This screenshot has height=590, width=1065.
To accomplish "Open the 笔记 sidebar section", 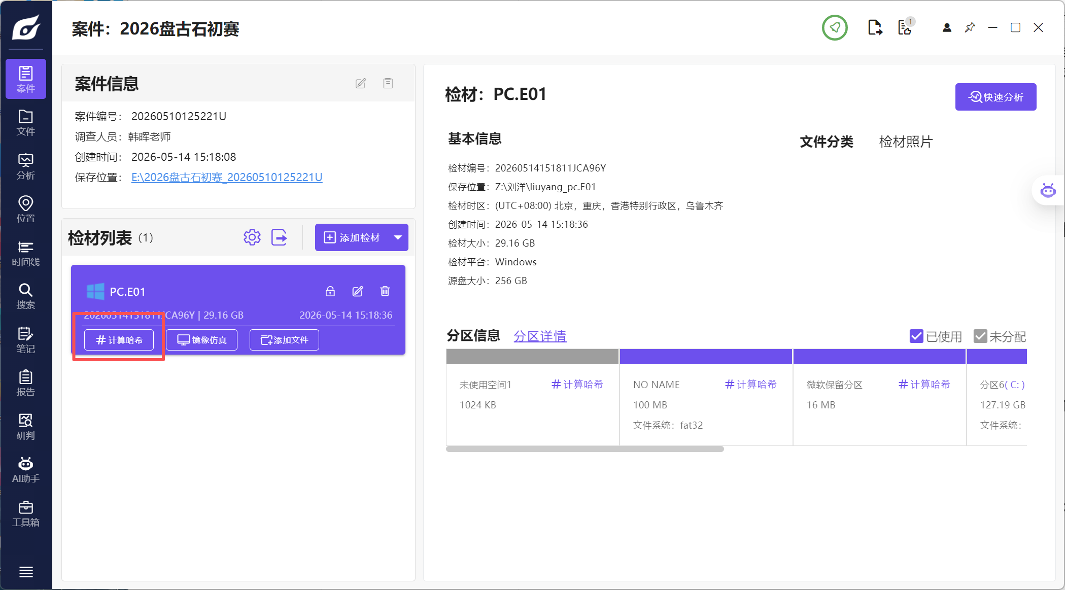I will 26,340.
